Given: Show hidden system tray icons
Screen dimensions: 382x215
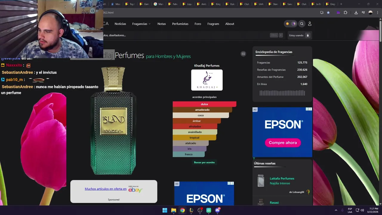Looking at the screenshot, I should [x=336, y=210].
